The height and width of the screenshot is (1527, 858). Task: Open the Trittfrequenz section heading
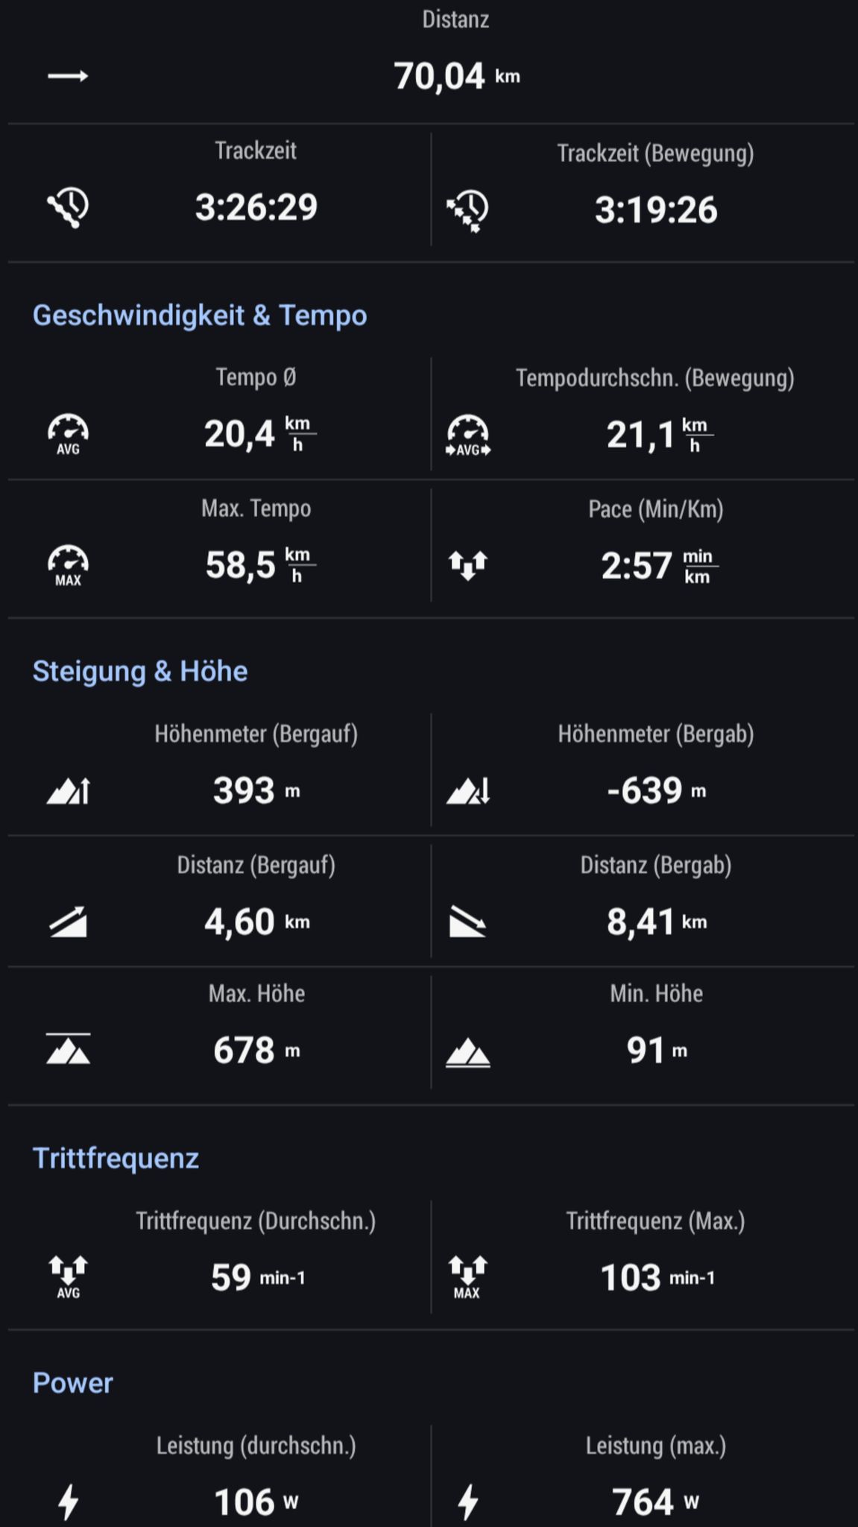point(116,1158)
